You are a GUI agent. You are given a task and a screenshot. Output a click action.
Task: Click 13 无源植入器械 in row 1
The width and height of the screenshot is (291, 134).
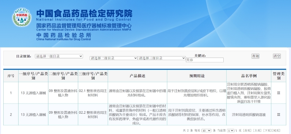pos(33,93)
